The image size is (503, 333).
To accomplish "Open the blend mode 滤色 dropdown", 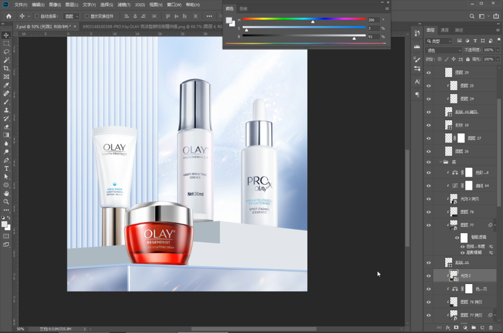I will (444, 50).
